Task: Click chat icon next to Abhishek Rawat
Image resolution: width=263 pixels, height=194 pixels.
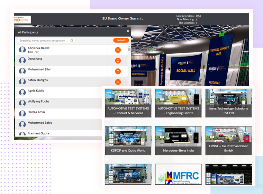Action: pos(118,50)
